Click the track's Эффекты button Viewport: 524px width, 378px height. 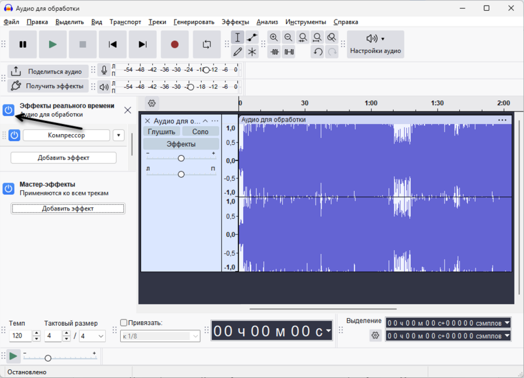click(181, 144)
